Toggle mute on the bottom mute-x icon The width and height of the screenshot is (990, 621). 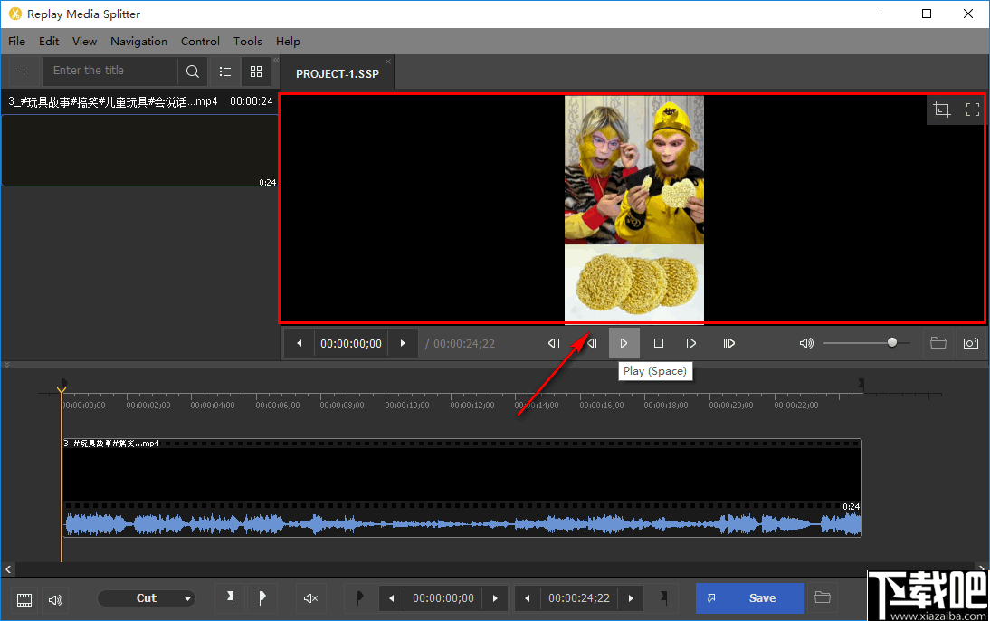point(311,598)
